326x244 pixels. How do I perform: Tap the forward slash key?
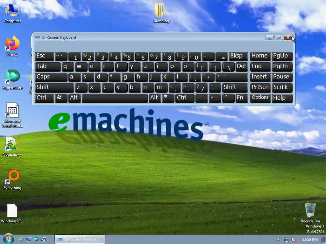pos(202,88)
